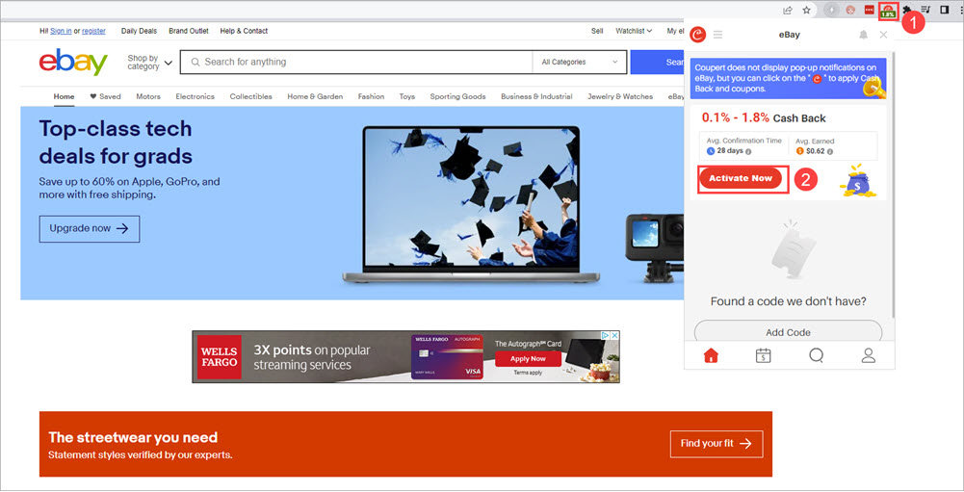The height and width of the screenshot is (492, 964).
Task: Open the media control playlist icon
Action: 925,10
